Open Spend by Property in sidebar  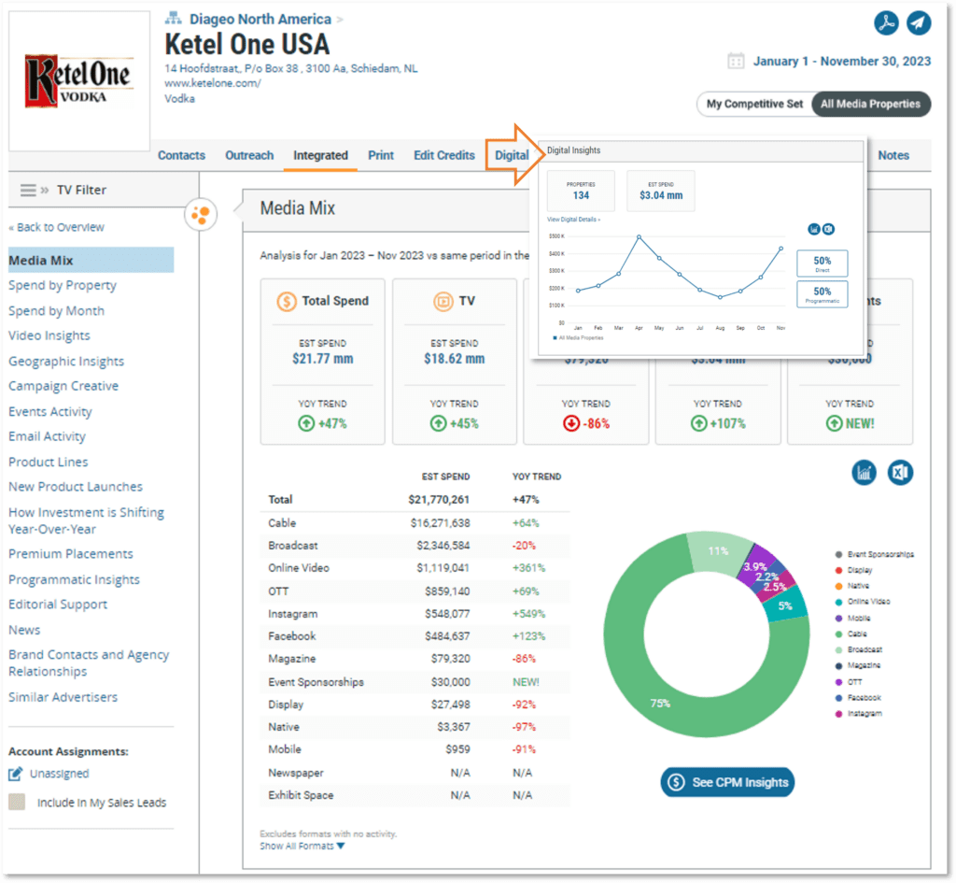click(63, 285)
